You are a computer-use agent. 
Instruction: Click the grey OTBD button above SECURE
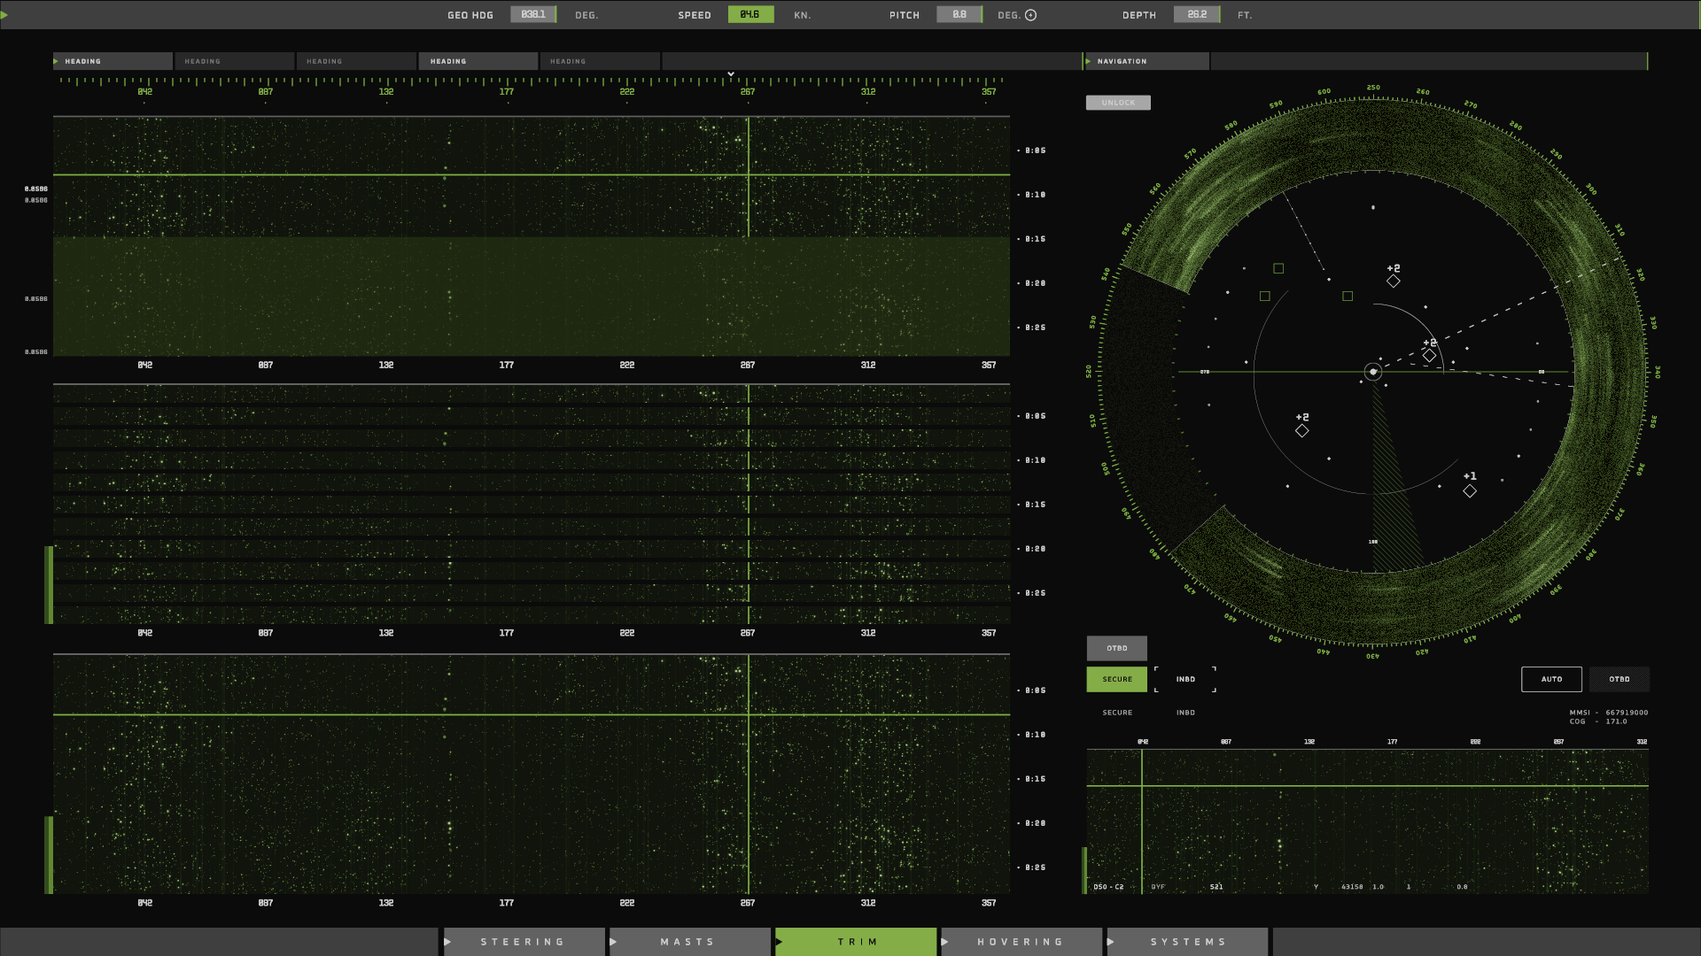1116,648
